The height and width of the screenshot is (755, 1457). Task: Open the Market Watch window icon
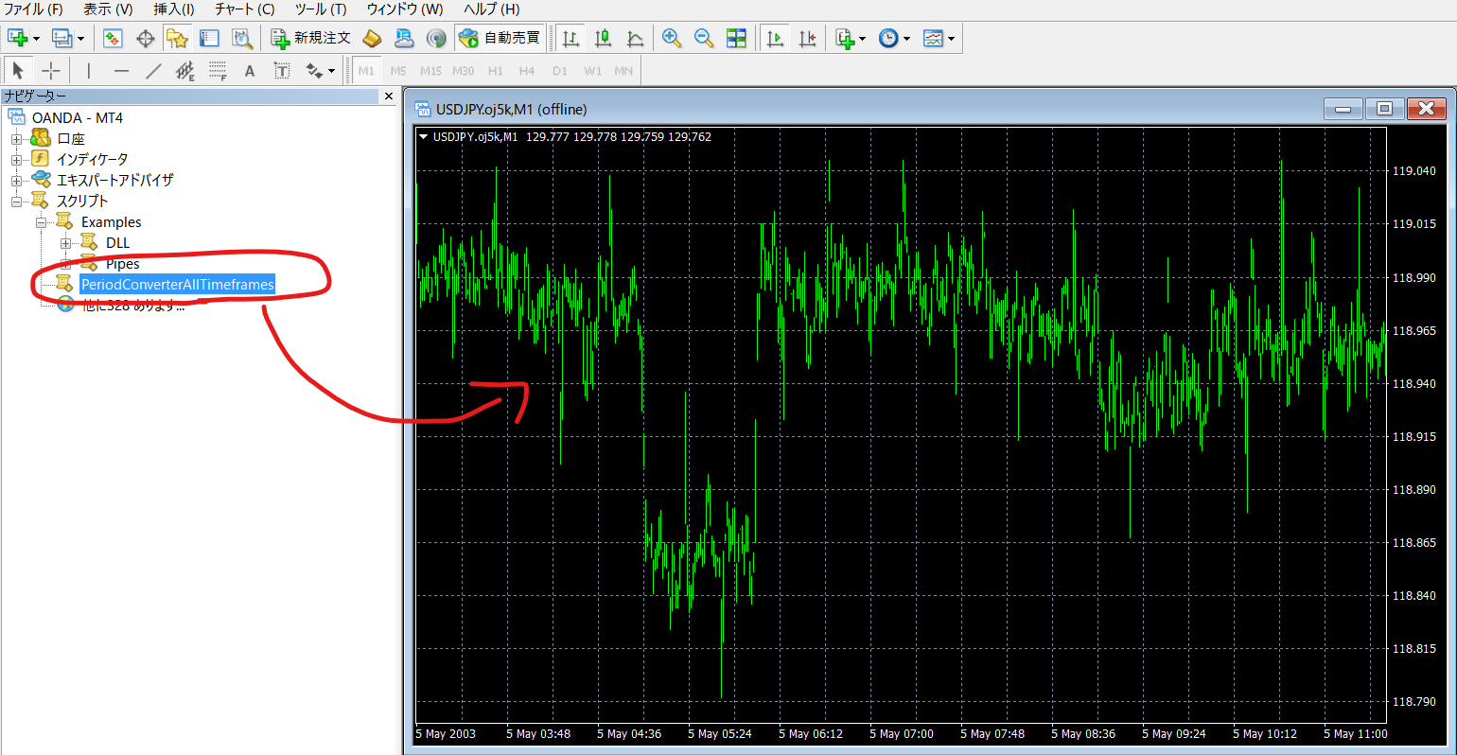click(x=114, y=38)
